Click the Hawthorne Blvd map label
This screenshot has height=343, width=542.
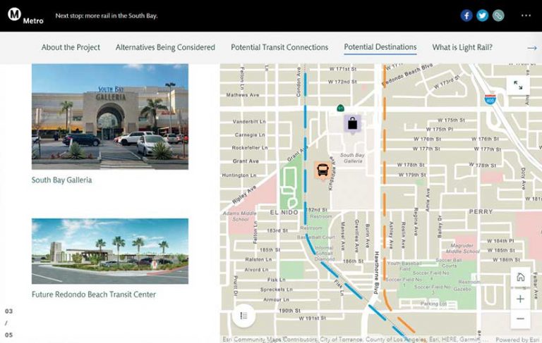point(376,273)
